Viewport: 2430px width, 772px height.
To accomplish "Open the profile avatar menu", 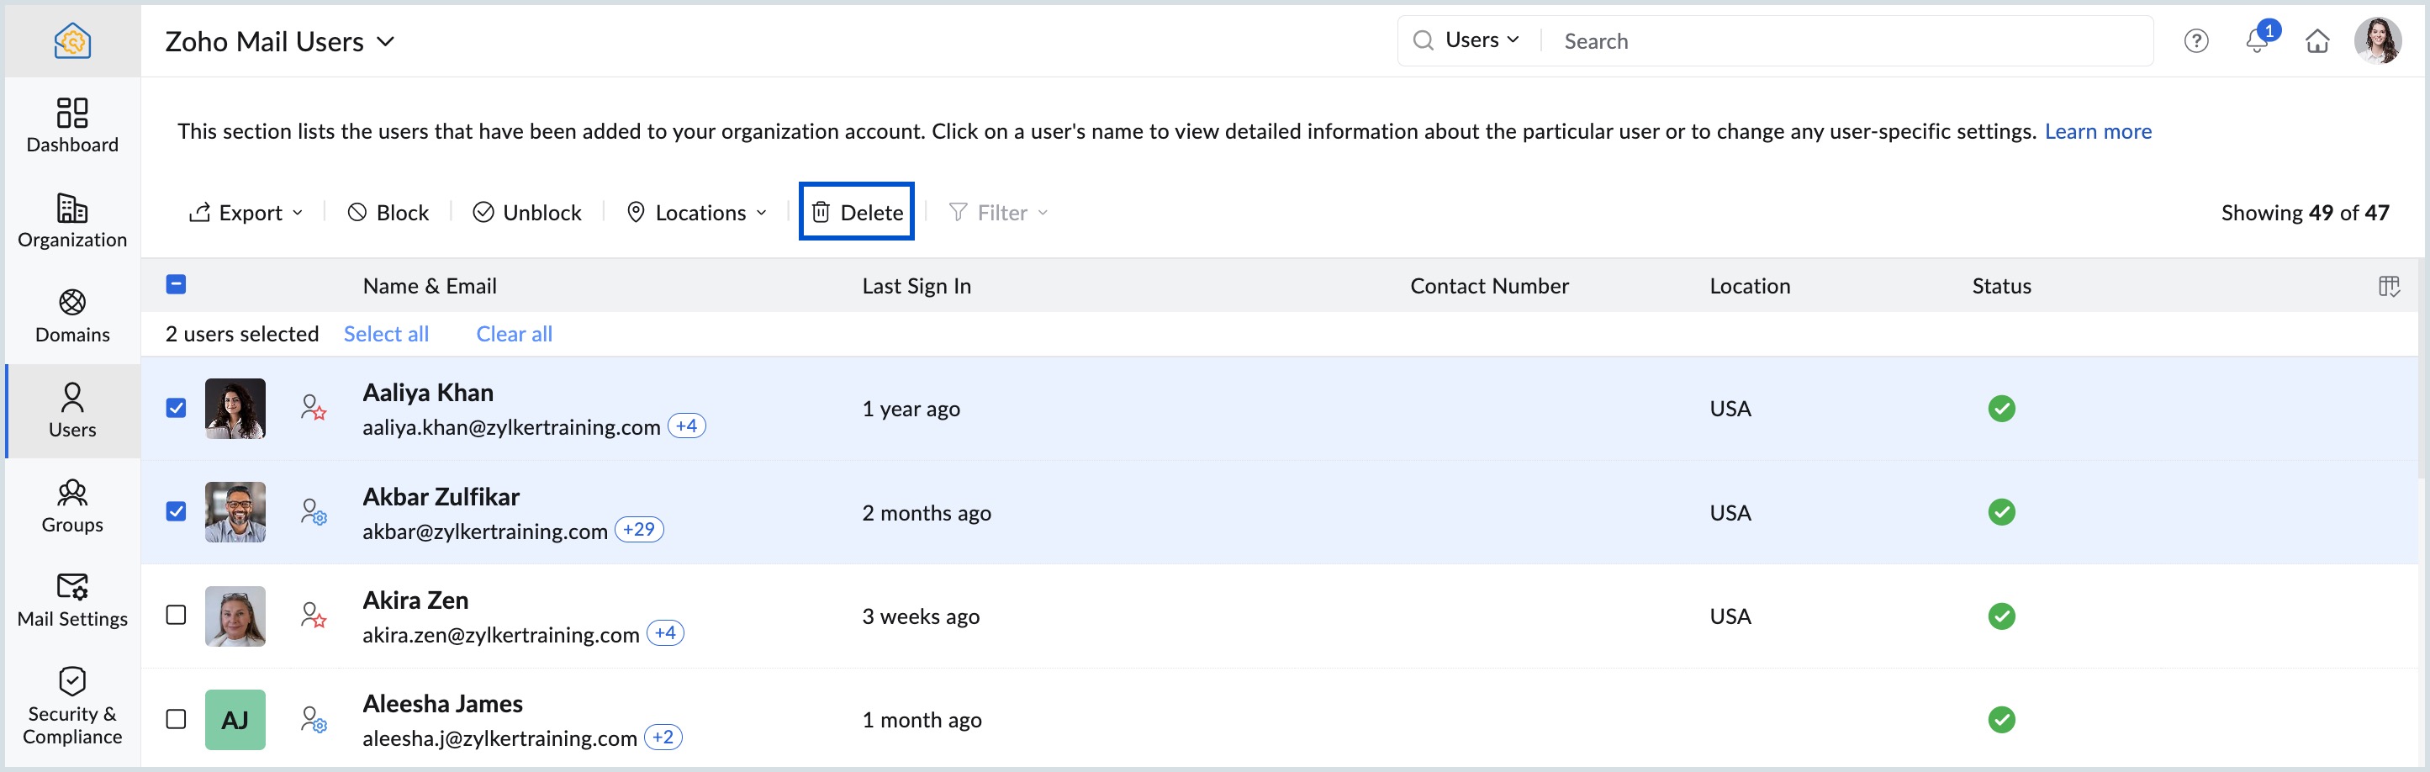I will pyautogui.click(x=2378, y=40).
